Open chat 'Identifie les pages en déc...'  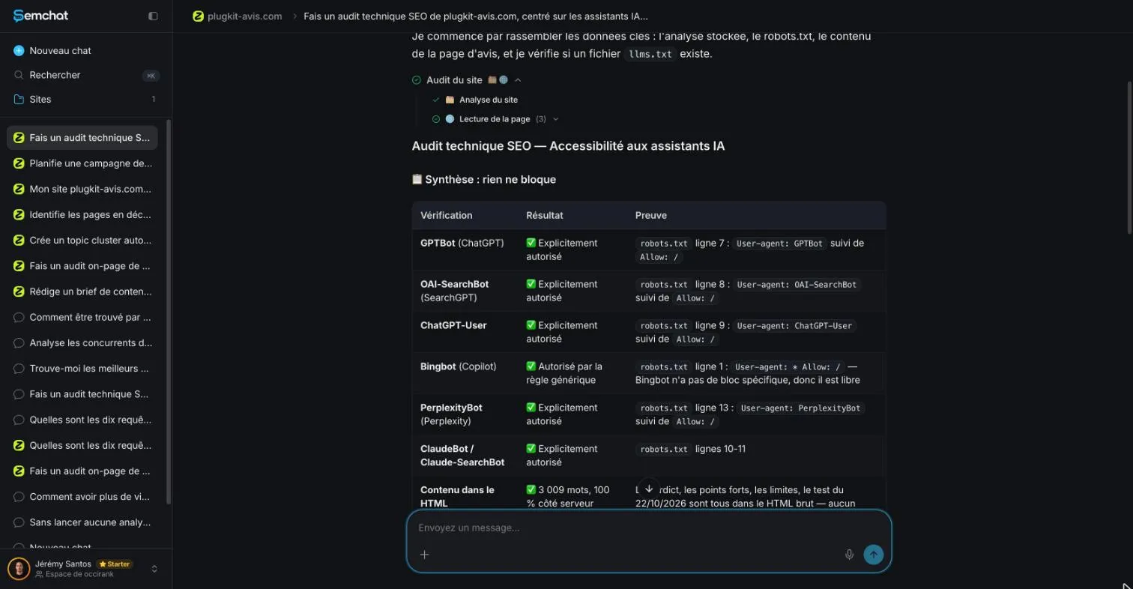click(x=82, y=214)
